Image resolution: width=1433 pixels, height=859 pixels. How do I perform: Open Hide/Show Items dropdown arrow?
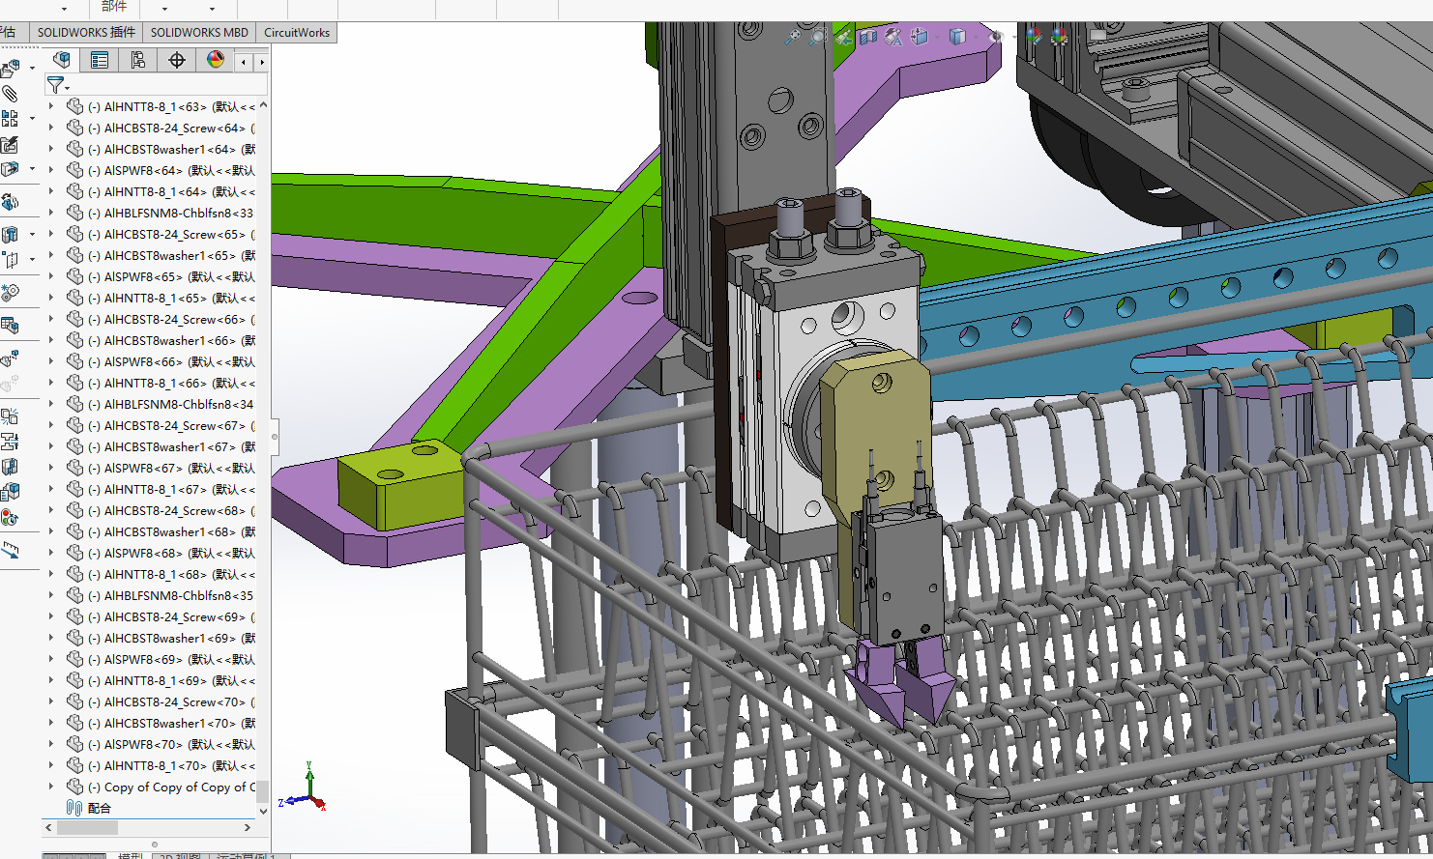pos(1012,38)
